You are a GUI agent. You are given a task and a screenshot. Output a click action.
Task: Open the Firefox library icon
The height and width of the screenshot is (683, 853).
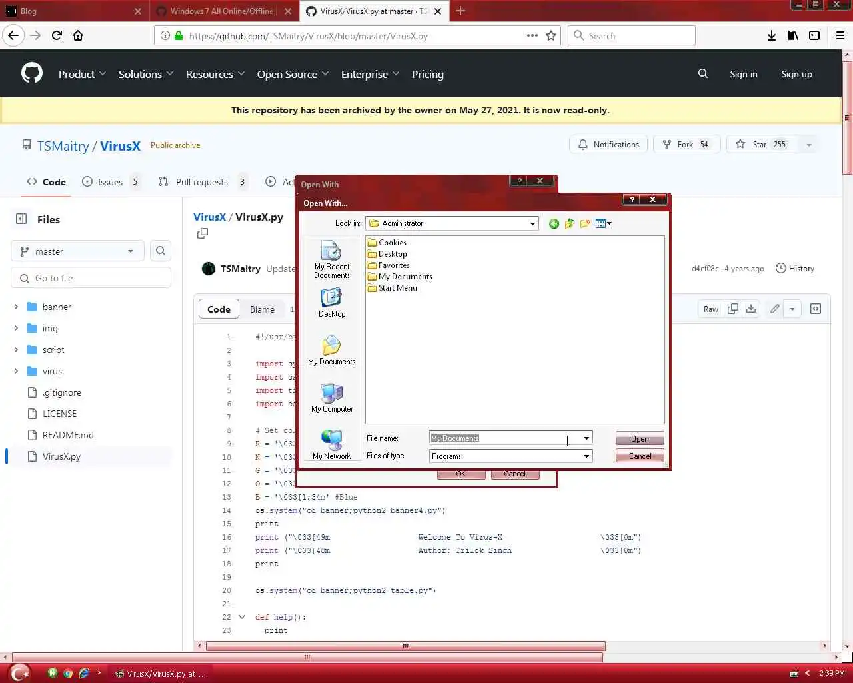tap(793, 35)
